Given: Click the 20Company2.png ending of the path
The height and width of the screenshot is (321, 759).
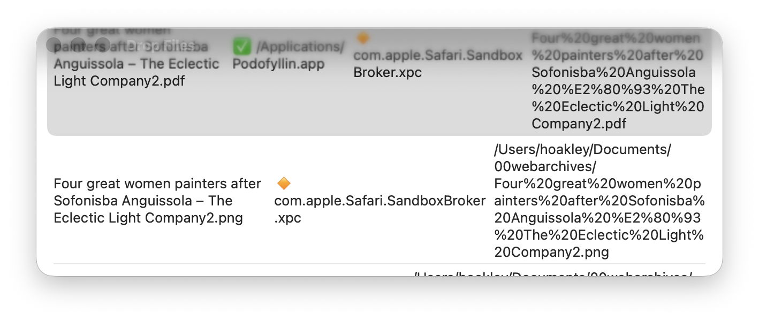Looking at the screenshot, I should pos(552,252).
